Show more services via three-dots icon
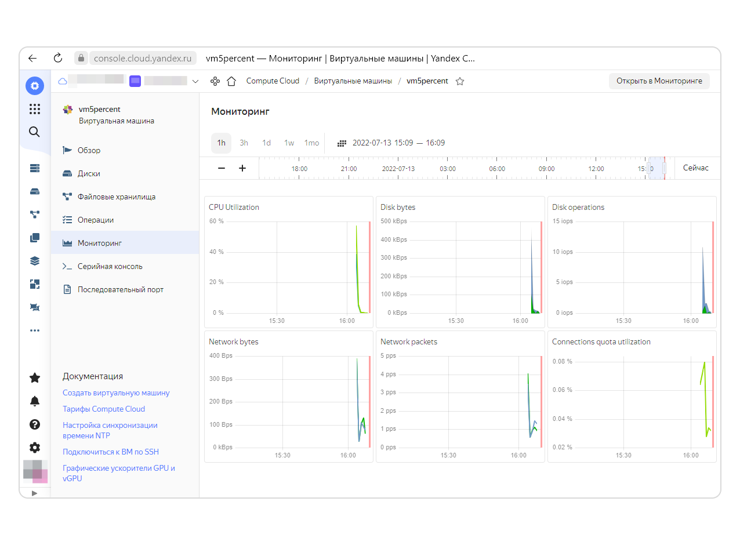 [35, 330]
